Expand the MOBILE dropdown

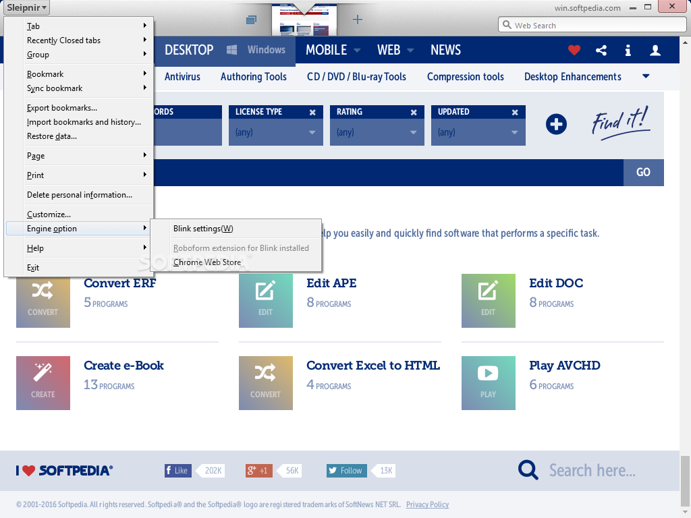pos(357,50)
